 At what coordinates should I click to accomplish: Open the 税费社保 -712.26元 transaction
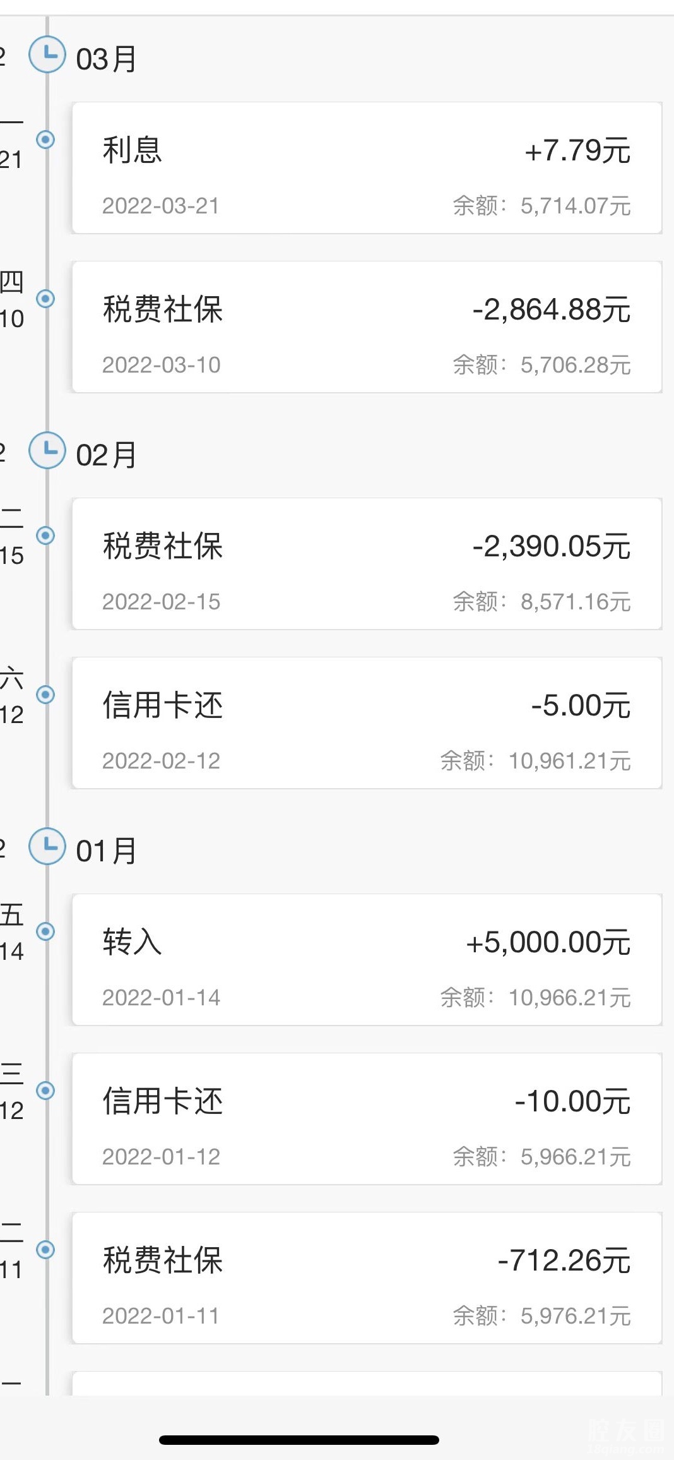(367, 1278)
